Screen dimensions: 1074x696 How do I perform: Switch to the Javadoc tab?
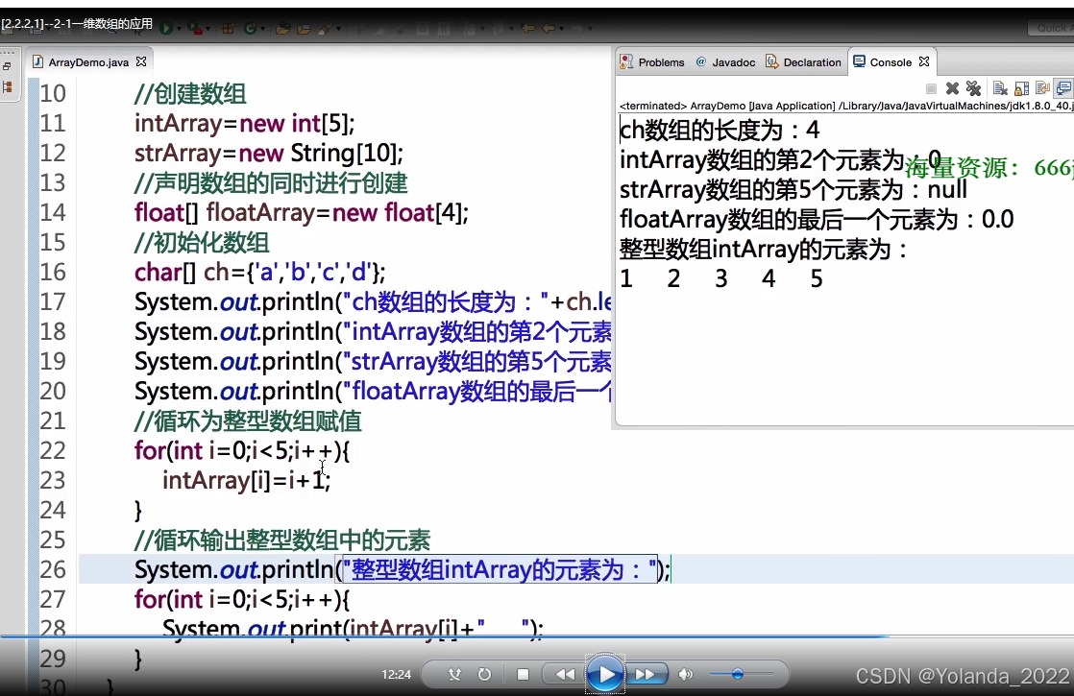[x=726, y=62]
